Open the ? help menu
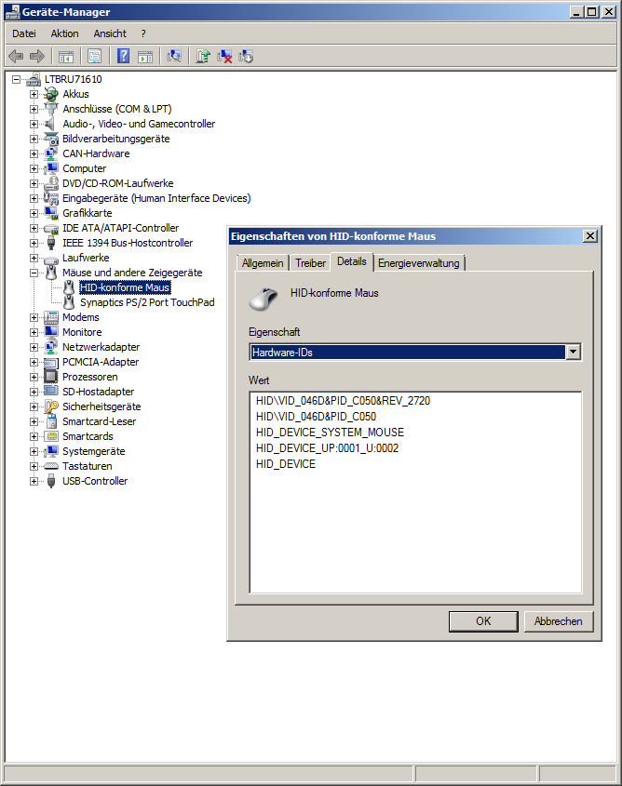622x786 pixels. 143,33
